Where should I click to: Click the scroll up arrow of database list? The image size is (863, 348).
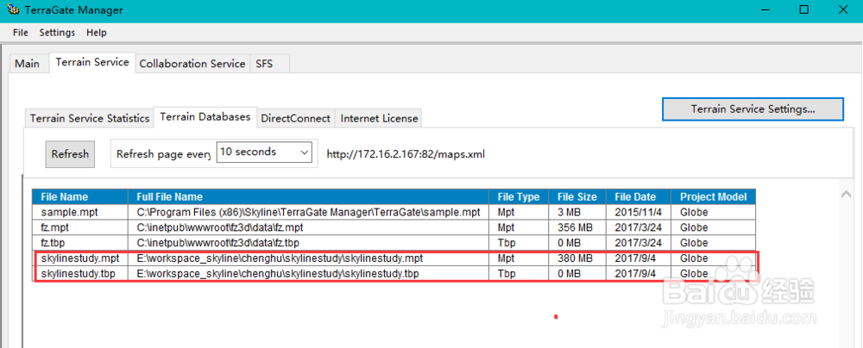[x=846, y=194]
